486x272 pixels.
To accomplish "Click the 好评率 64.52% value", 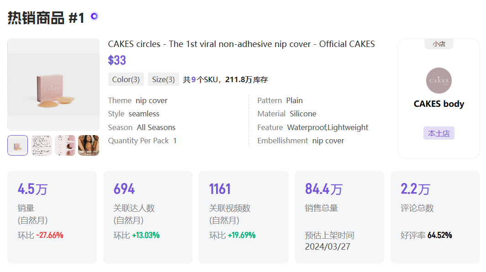I will [x=426, y=235].
